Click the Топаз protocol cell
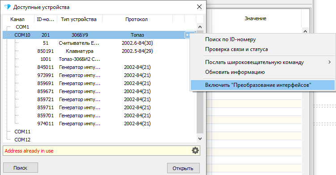 pos(138,35)
